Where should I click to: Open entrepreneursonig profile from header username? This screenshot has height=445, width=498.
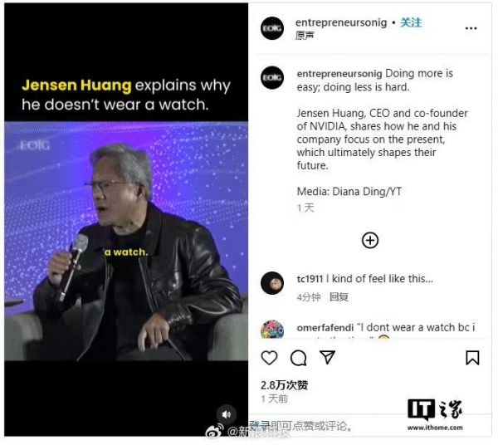click(x=341, y=22)
